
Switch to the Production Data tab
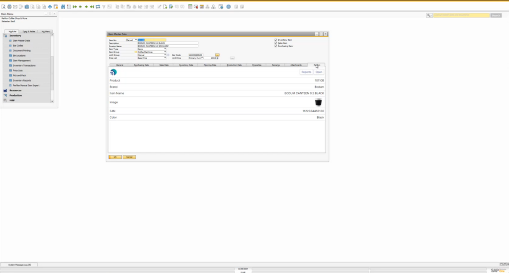point(234,65)
